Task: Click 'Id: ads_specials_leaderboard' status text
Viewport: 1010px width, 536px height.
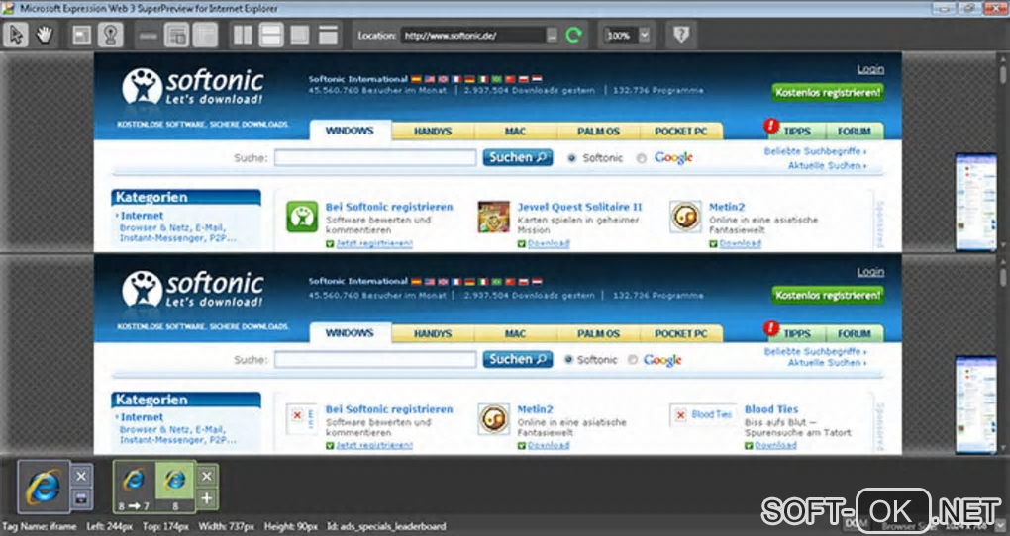Action: 386,527
